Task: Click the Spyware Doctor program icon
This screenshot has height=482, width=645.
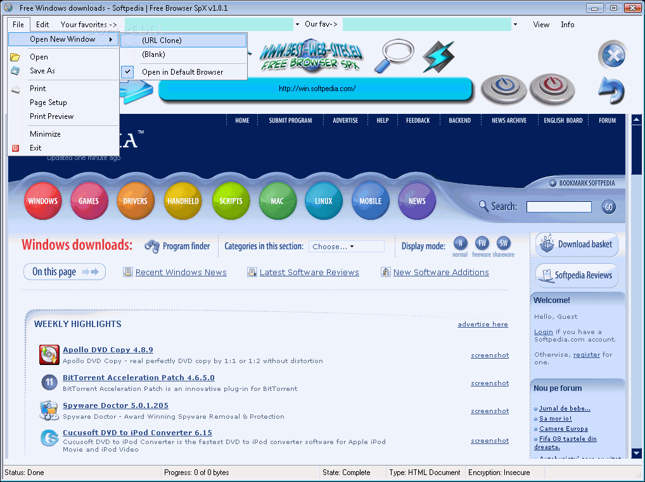Action: pyautogui.click(x=49, y=411)
